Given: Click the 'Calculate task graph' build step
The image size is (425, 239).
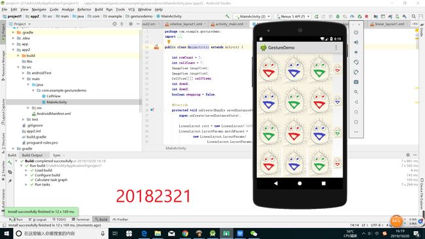Looking at the screenshot, I should (51, 180).
